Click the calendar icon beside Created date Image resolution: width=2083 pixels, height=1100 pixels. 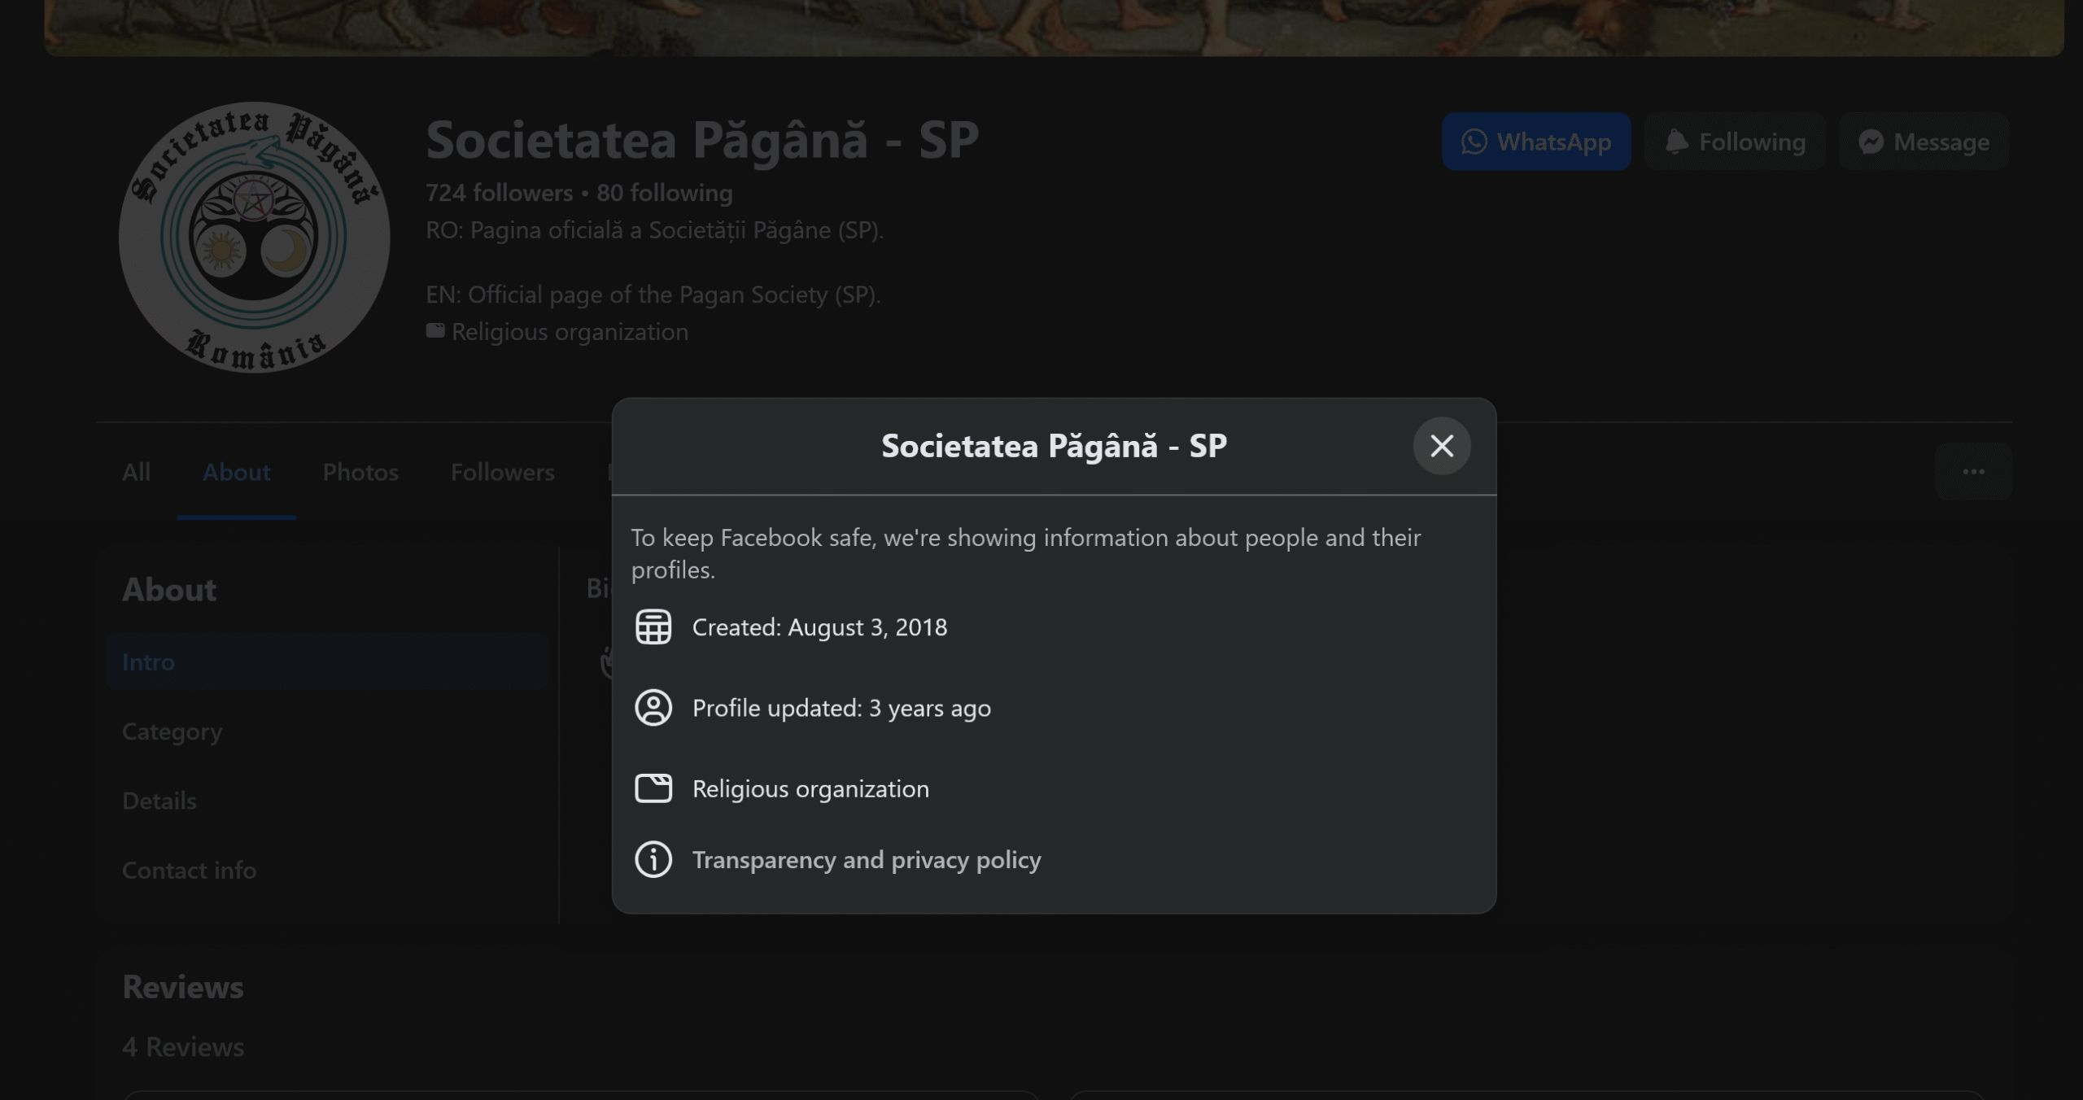click(653, 627)
